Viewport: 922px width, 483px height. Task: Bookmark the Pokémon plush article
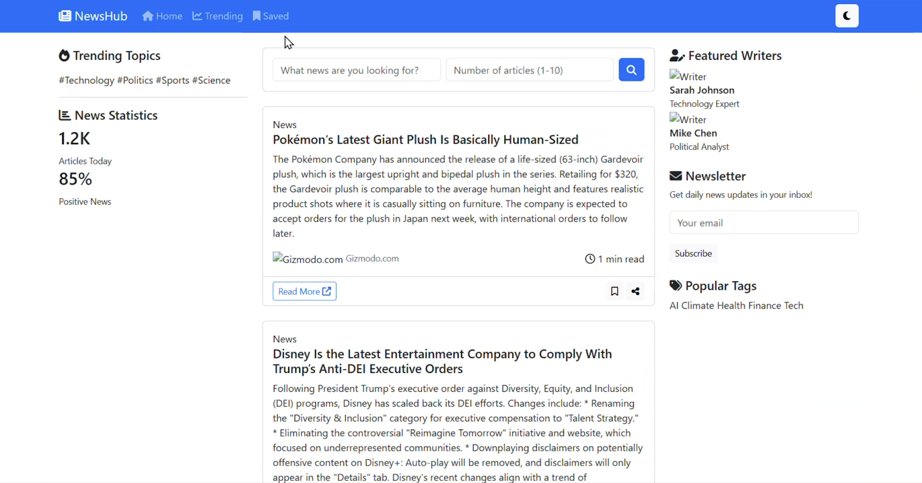614,291
